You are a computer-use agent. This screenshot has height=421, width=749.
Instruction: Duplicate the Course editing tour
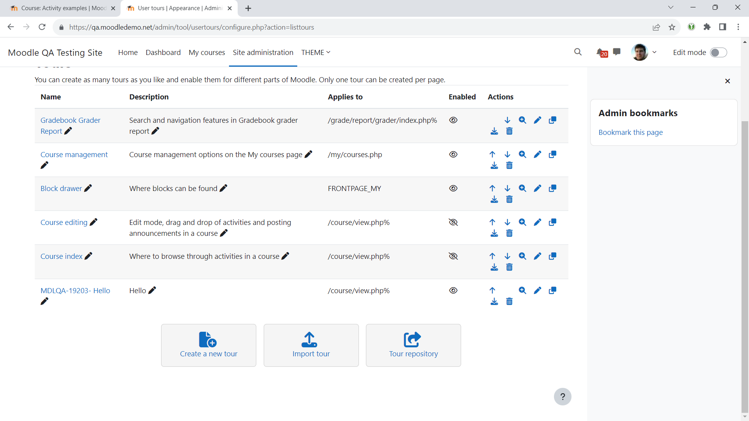point(552,222)
